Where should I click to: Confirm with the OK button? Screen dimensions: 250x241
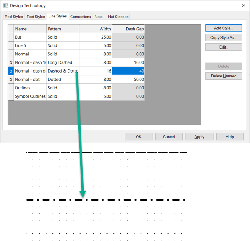click(138, 137)
